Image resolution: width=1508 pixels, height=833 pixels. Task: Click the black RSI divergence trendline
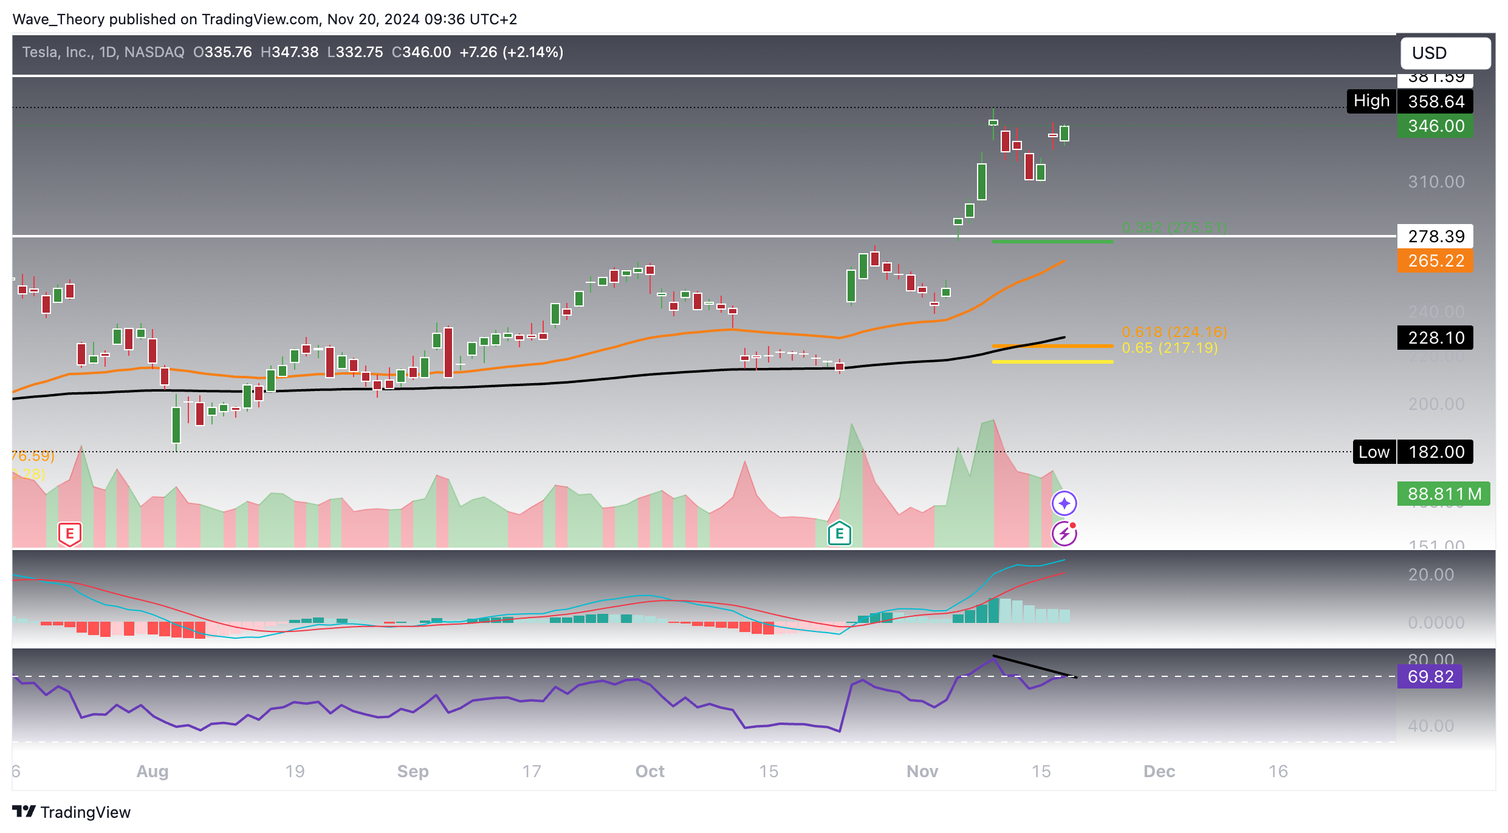(x=1034, y=666)
